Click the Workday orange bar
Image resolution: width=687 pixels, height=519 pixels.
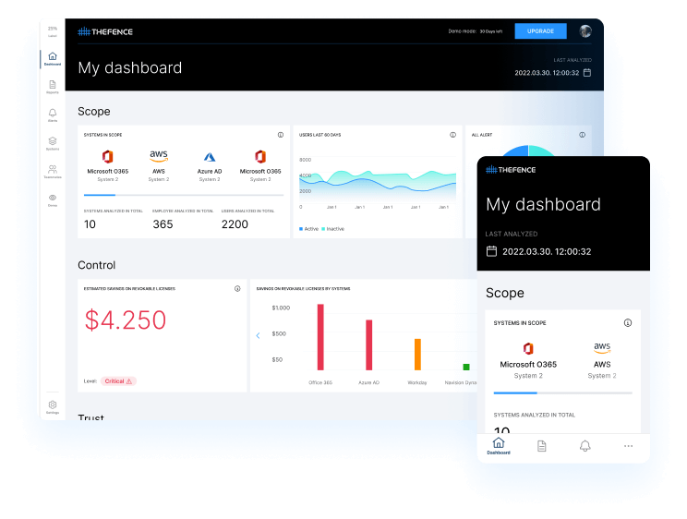point(417,355)
